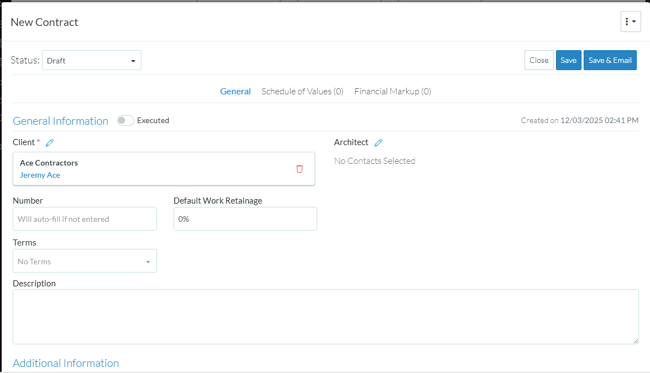The image size is (650, 373).
Task: Switch to the General tab
Action: coord(235,92)
